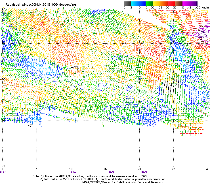Click the cyan 5-10 knots legend color segment
This screenshot has height=184, width=210.
click(135, 3)
